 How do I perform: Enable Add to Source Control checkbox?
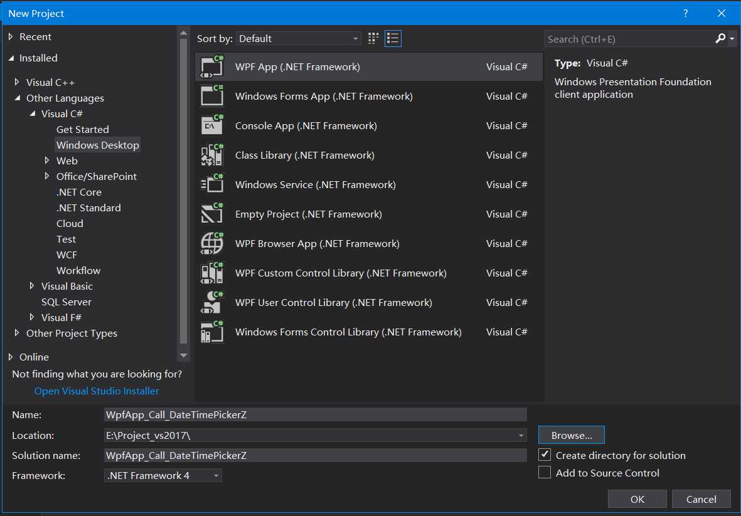point(545,472)
